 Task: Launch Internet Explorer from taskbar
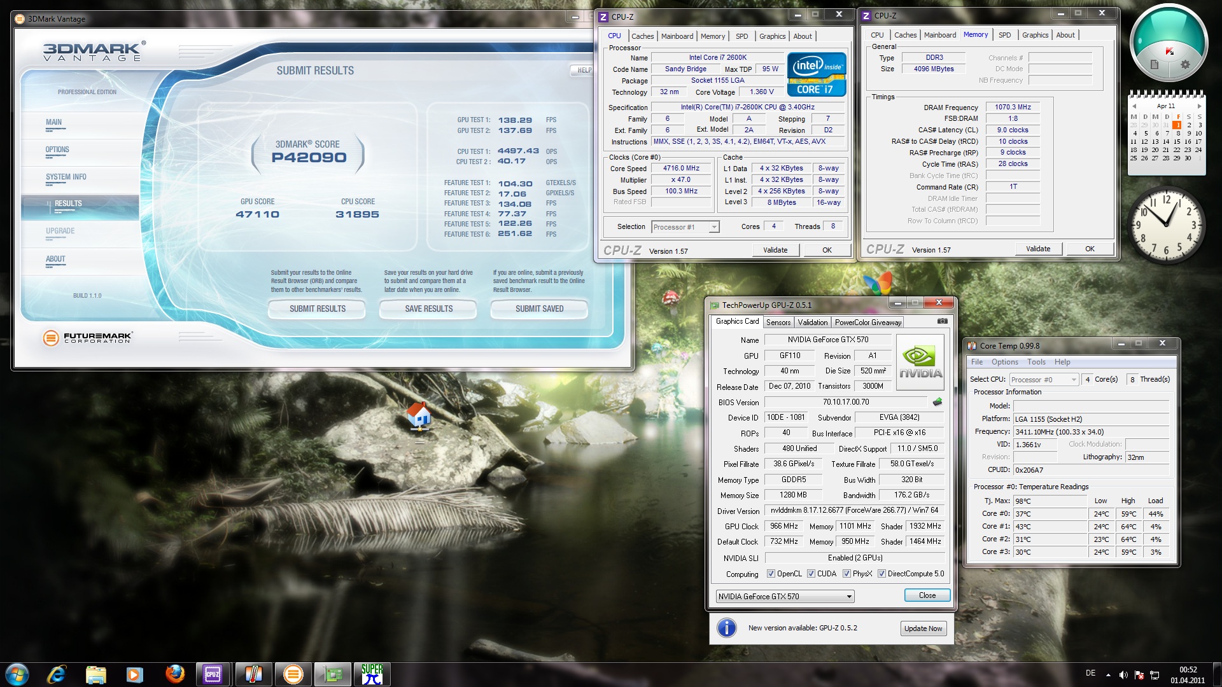[x=57, y=674]
